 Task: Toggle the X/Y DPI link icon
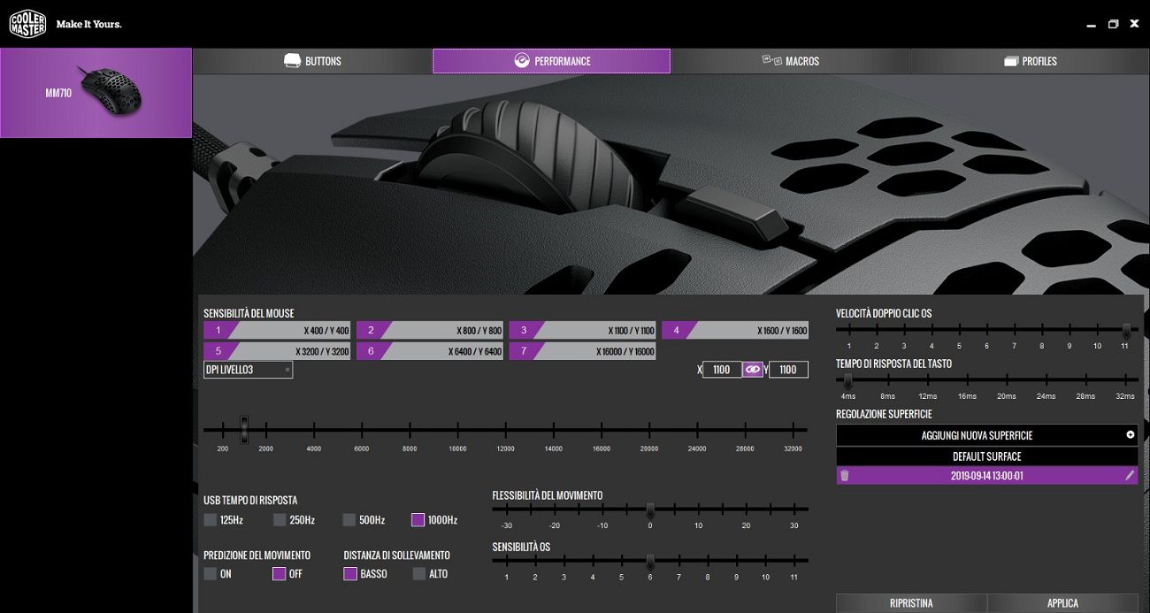[753, 370]
